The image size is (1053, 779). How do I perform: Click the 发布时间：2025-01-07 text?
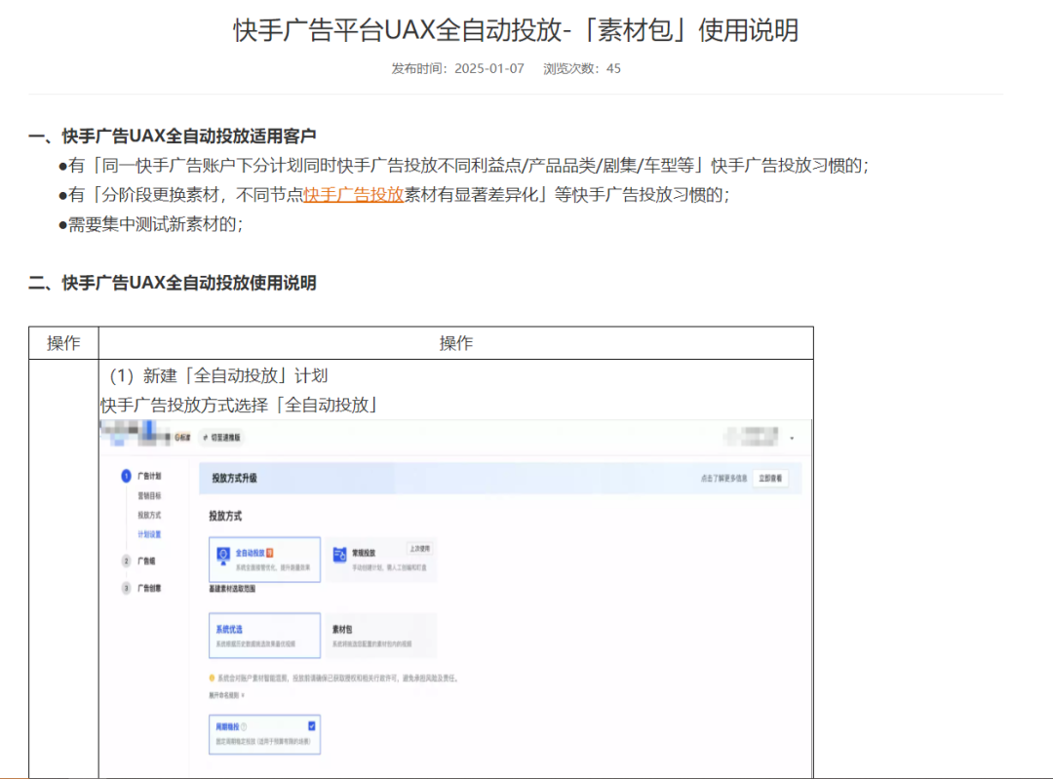point(457,68)
